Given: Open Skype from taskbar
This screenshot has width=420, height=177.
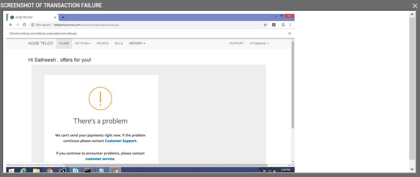Looking at the screenshot, I should pos(76,170).
